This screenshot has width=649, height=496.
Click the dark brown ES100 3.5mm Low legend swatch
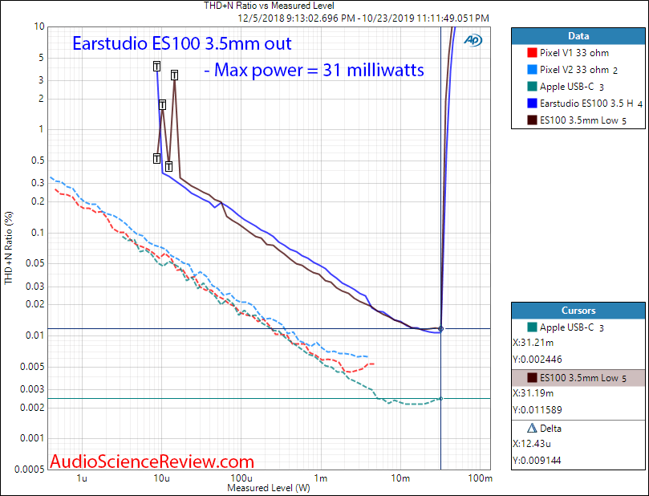[532, 120]
